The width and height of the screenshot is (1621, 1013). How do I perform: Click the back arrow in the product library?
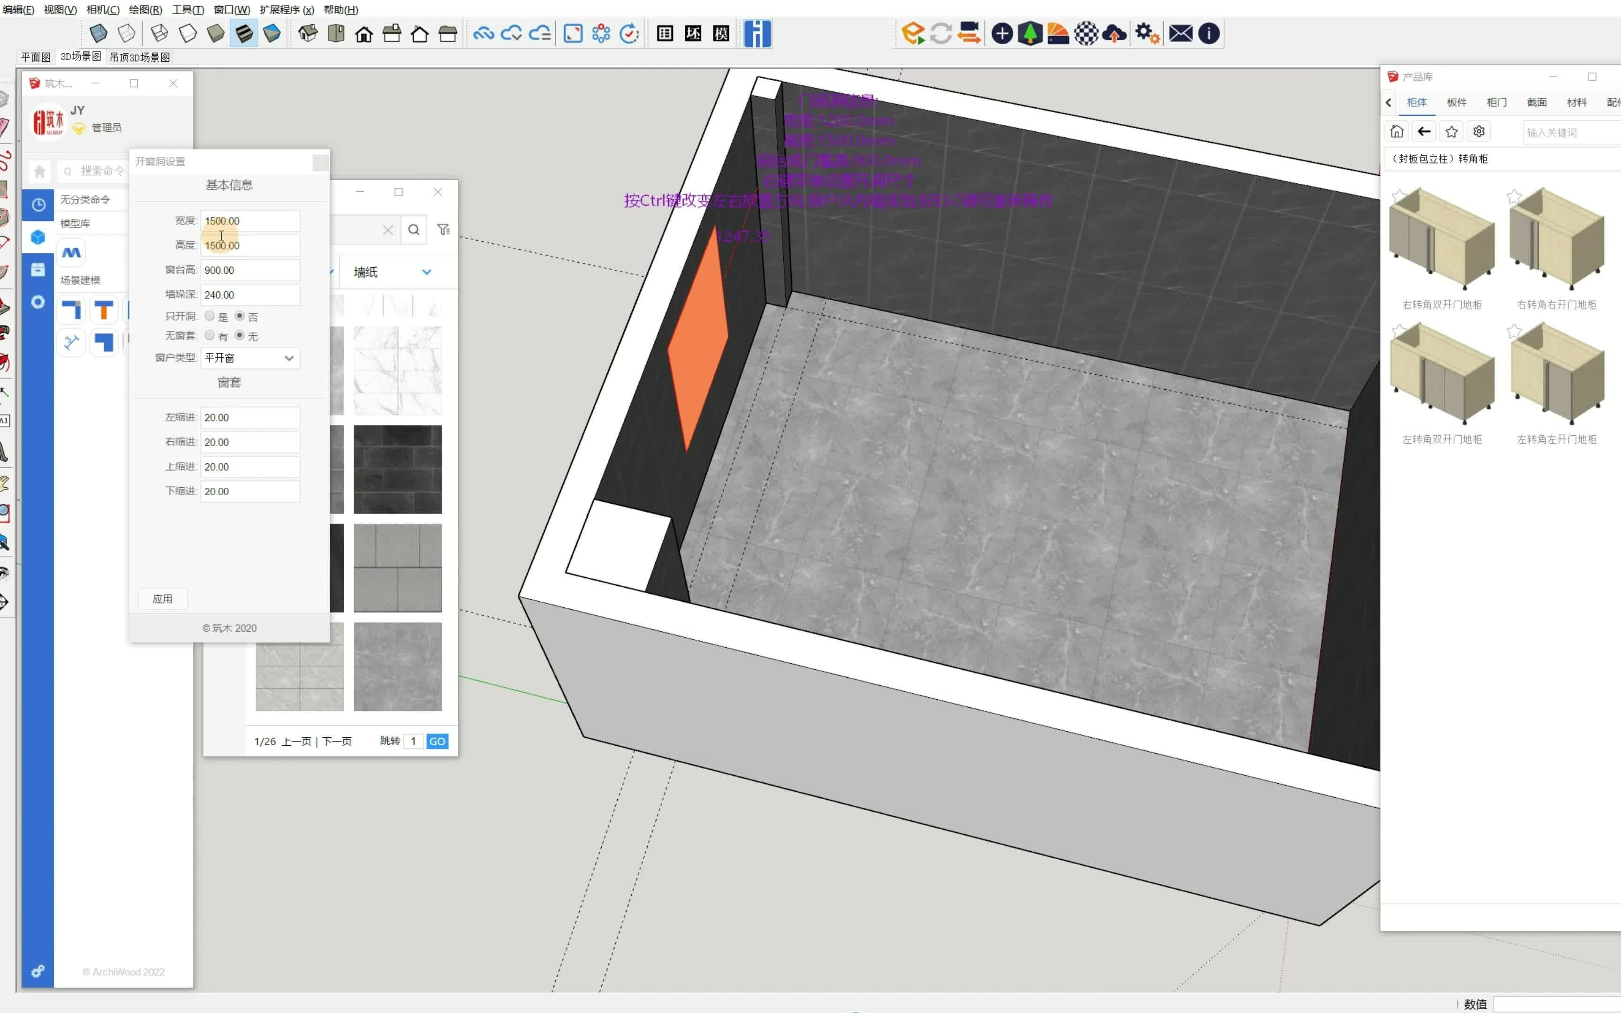(1424, 131)
